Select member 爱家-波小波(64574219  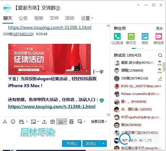(138, 63)
